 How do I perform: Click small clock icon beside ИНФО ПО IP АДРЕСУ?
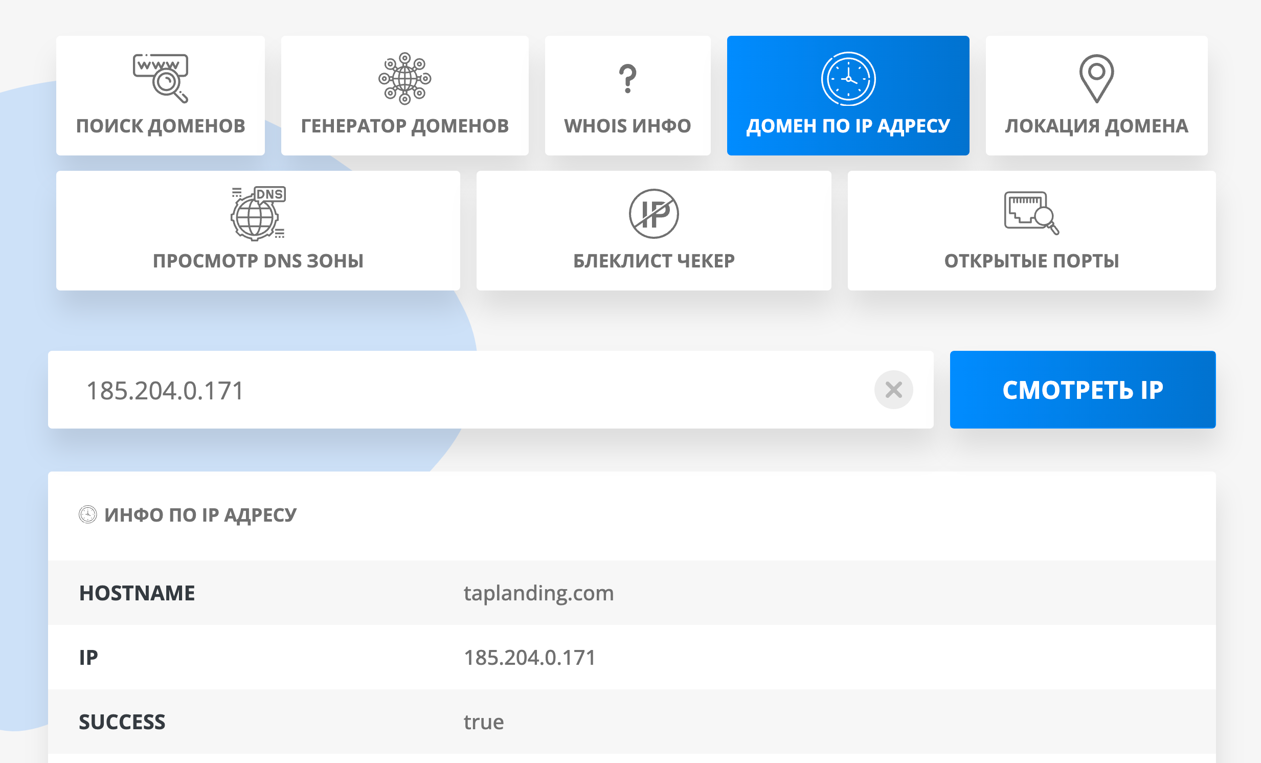[87, 514]
